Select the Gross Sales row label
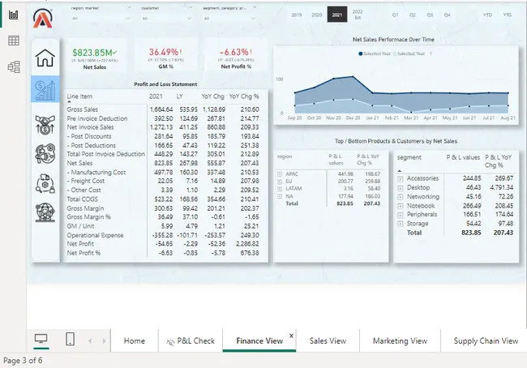Screen dimensions: 527x368 coord(83,109)
